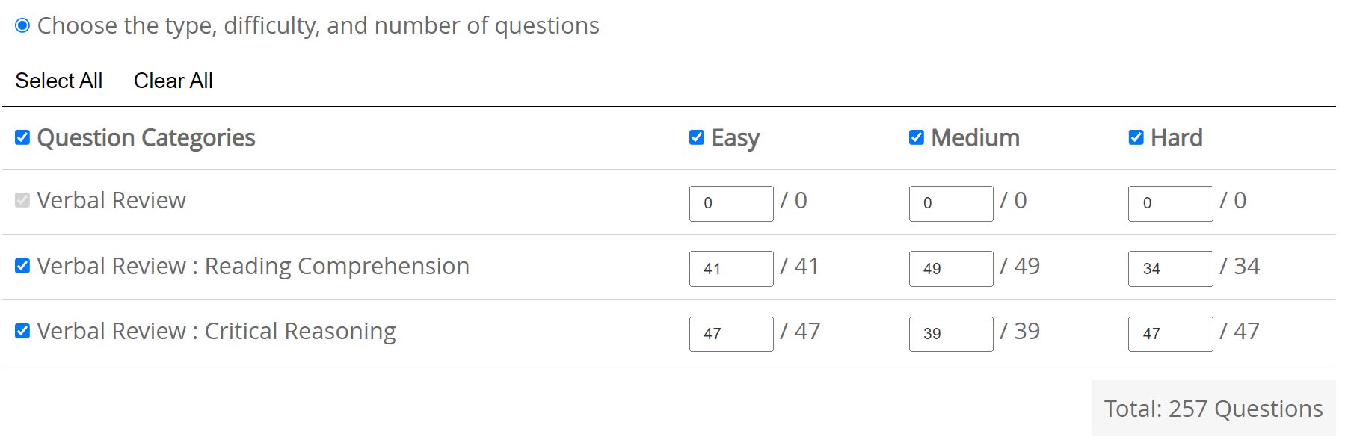This screenshot has width=1348, height=437.
Task: Select the Medium field showing 49 questions
Action: tap(950, 269)
